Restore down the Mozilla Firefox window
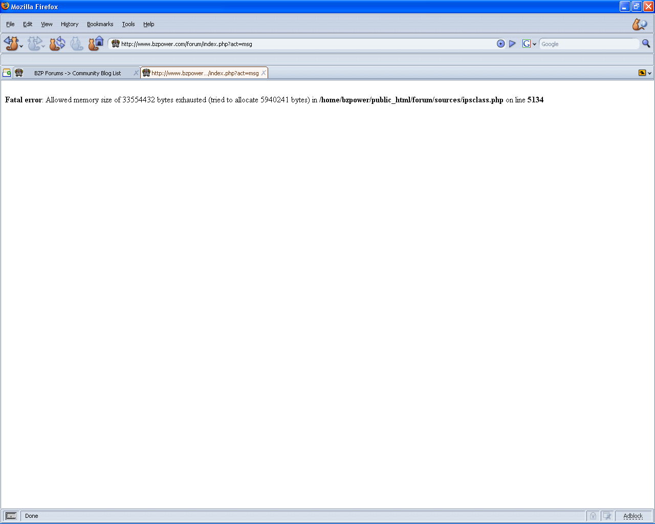This screenshot has height=524, width=655. 637,7
